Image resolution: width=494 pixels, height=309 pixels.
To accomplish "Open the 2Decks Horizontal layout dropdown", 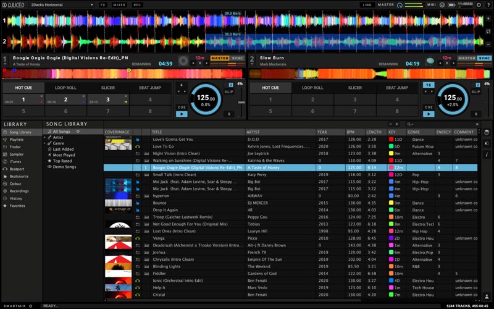I will pos(62,5).
